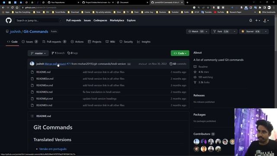
Task: Open a new browser tab
Action: point(187,3)
